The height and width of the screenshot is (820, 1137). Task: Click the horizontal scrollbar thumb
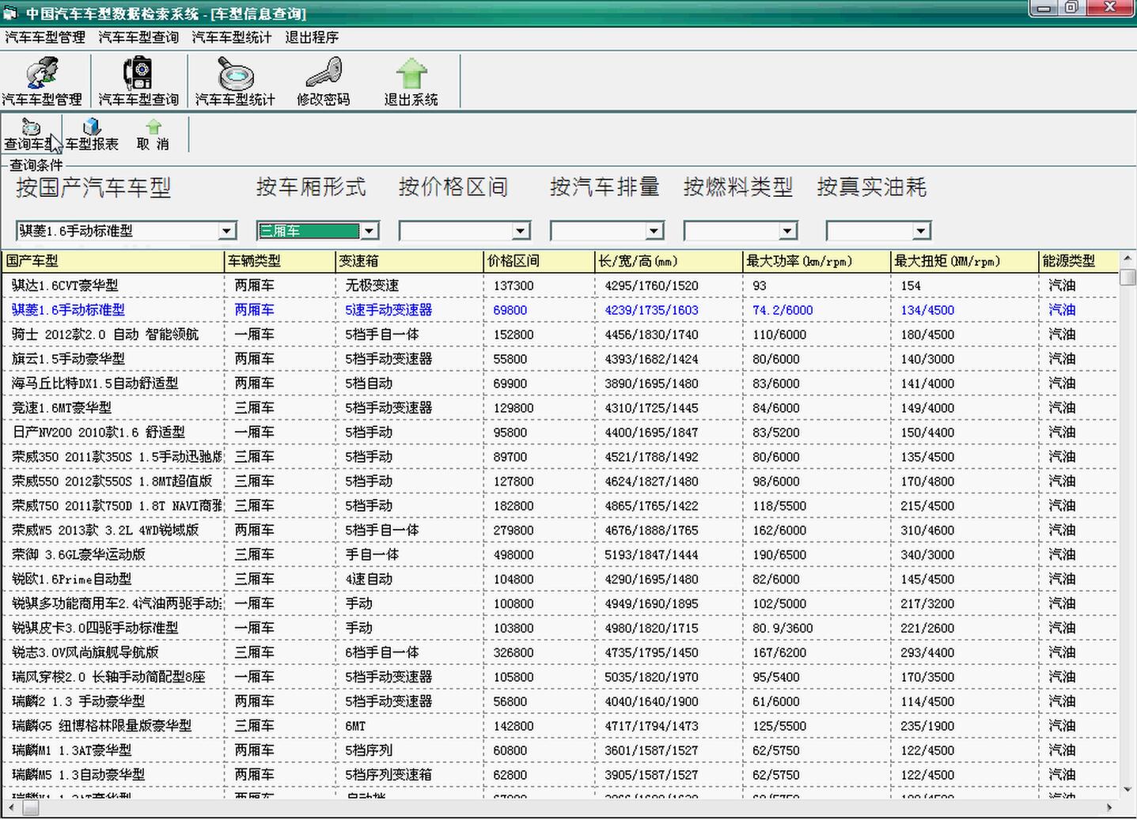[x=30, y=807]
